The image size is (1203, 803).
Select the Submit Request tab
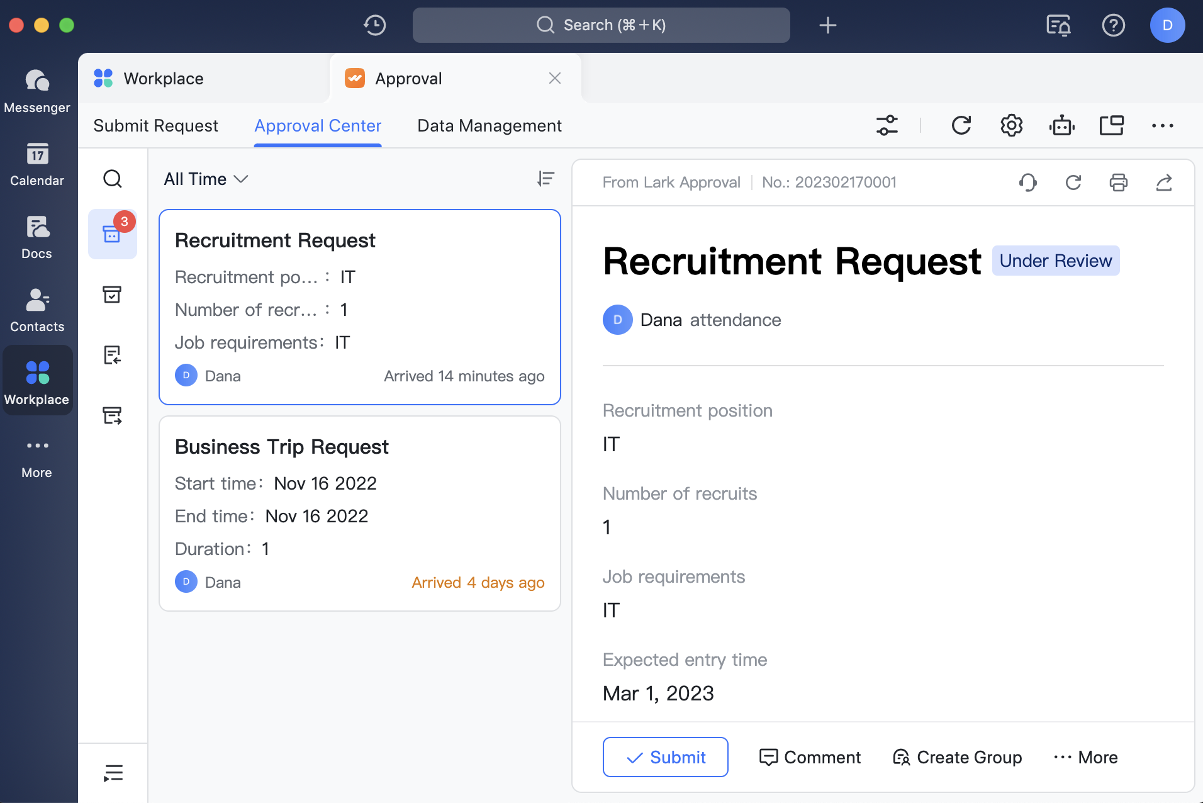156,125
